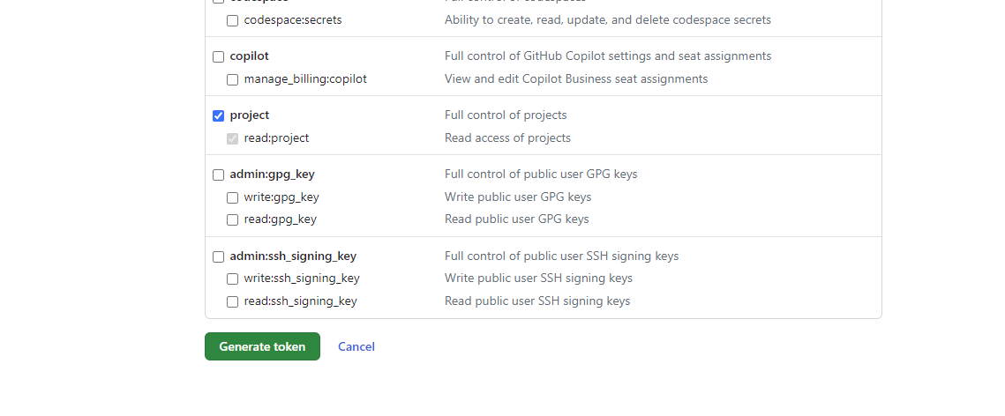Click the 'read:gpg_key' scope label
The image size is (1005, 416).
pos(280,219)
